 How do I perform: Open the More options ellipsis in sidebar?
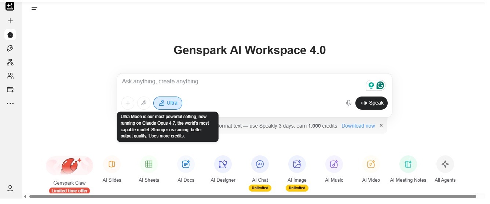coord(10,103)
